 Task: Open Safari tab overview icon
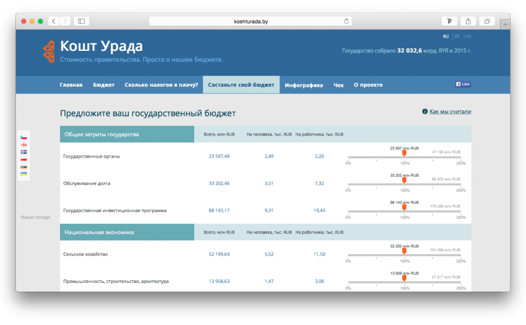(486, 21)
